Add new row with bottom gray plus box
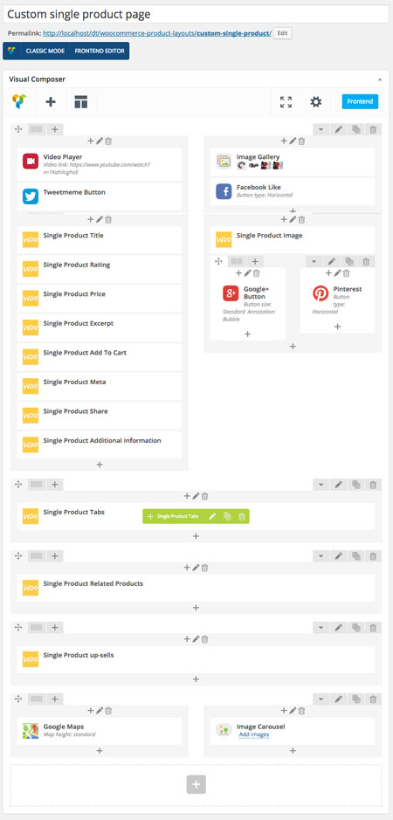 (196, 784)
